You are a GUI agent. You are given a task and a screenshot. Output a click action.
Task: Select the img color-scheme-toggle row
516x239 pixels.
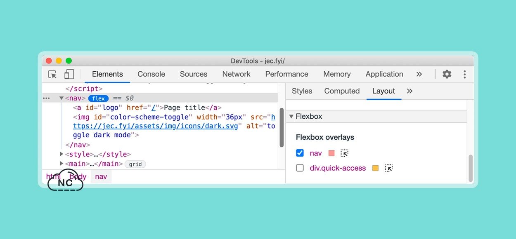point(174,126)
